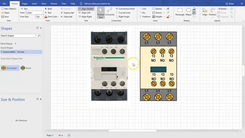Open the File tab
The width and height of the screenshot is (245, 138).
(4, 3)
